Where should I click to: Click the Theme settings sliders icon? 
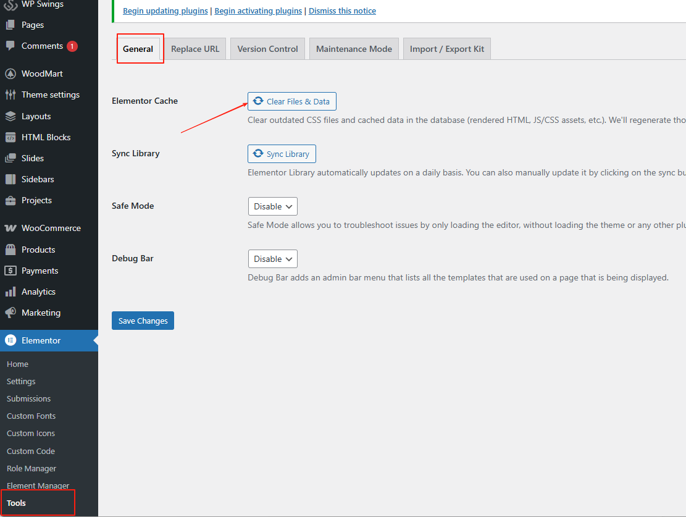click(x=10, y=95)
